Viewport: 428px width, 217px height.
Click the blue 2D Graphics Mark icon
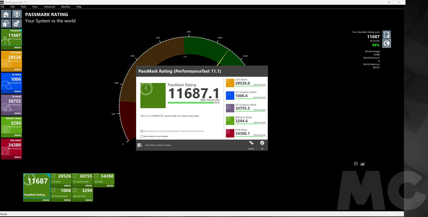[230, 95]
